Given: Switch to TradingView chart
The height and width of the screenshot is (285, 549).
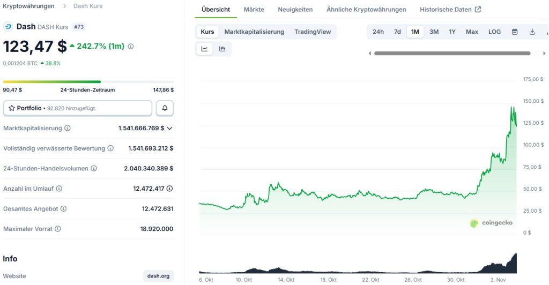Looking at the screenshot, I should click(313, 32).
